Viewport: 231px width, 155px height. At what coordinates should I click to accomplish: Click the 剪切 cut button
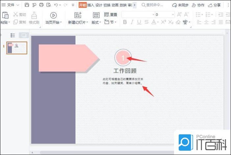click(x=20, y=14)
